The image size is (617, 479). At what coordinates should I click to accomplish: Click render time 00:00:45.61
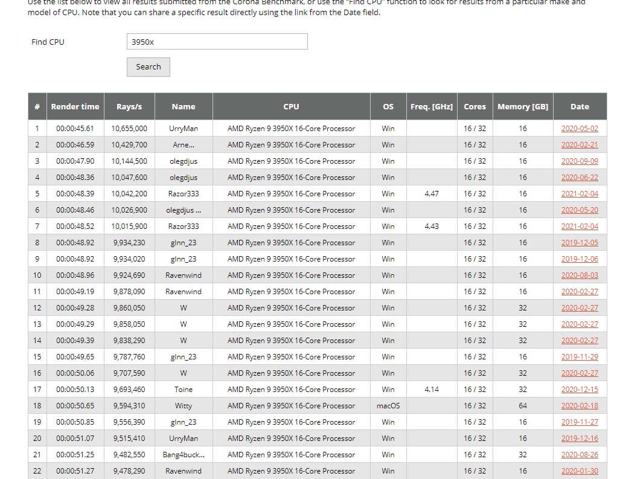[75, 128]
